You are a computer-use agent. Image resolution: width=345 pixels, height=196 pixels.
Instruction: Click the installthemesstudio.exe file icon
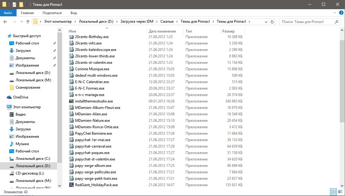click(x=71, y=101)
